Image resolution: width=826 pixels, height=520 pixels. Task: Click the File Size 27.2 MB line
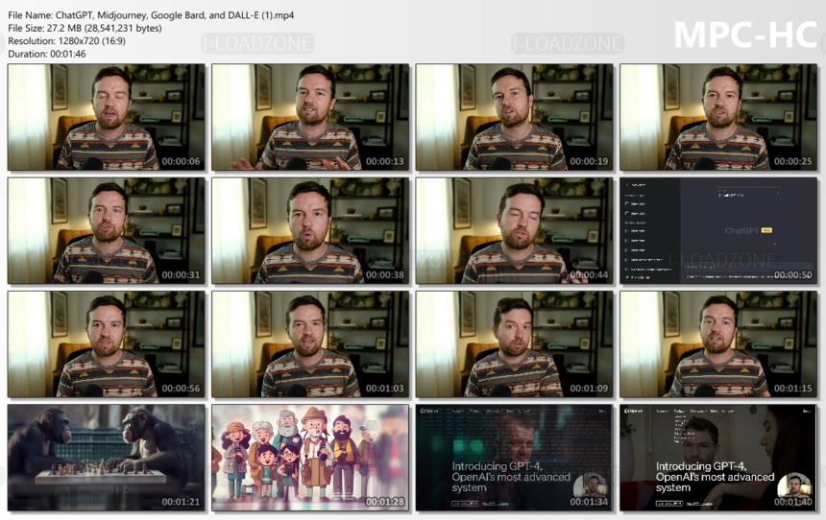(85, 29)
